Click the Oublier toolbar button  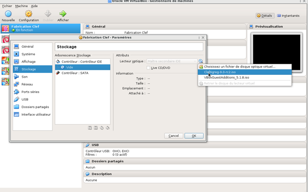48,16
